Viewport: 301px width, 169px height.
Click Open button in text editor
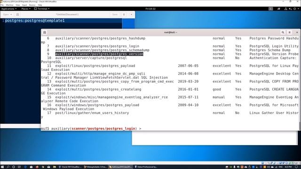[6, 15]
